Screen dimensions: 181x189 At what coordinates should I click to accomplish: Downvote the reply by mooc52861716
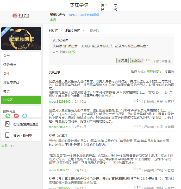[140, 126]
